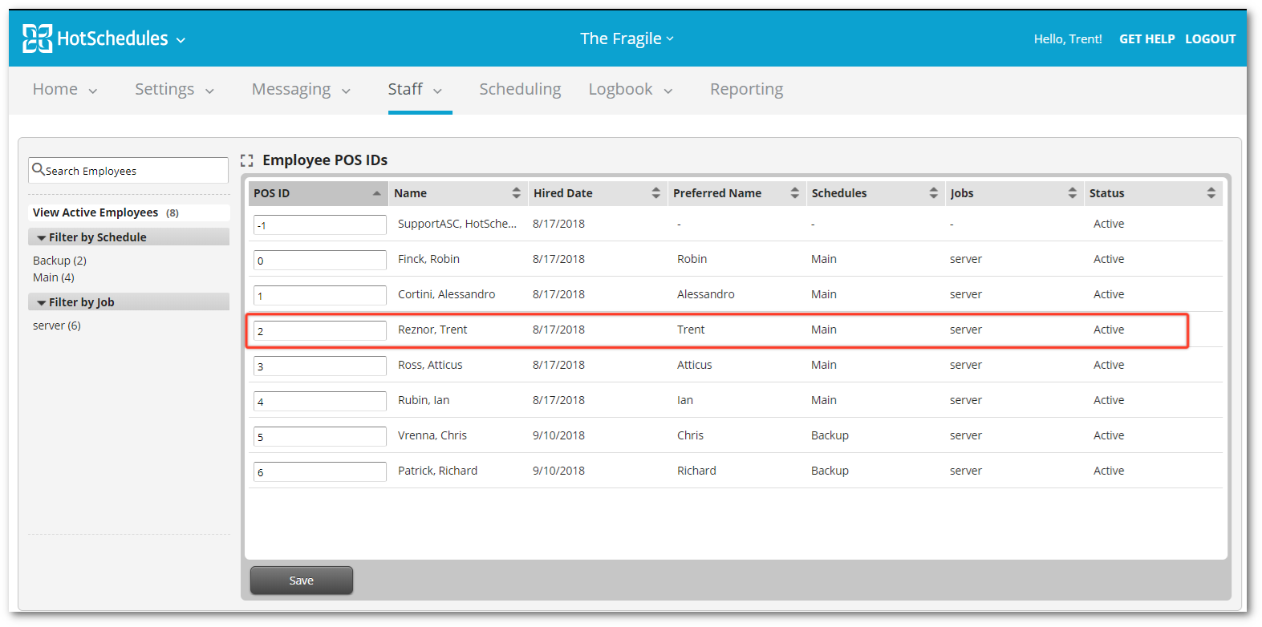The height and width of the screenshot is (627, 1262).
Task: Go to the Scheduling tab
Action: click(520, 89)
